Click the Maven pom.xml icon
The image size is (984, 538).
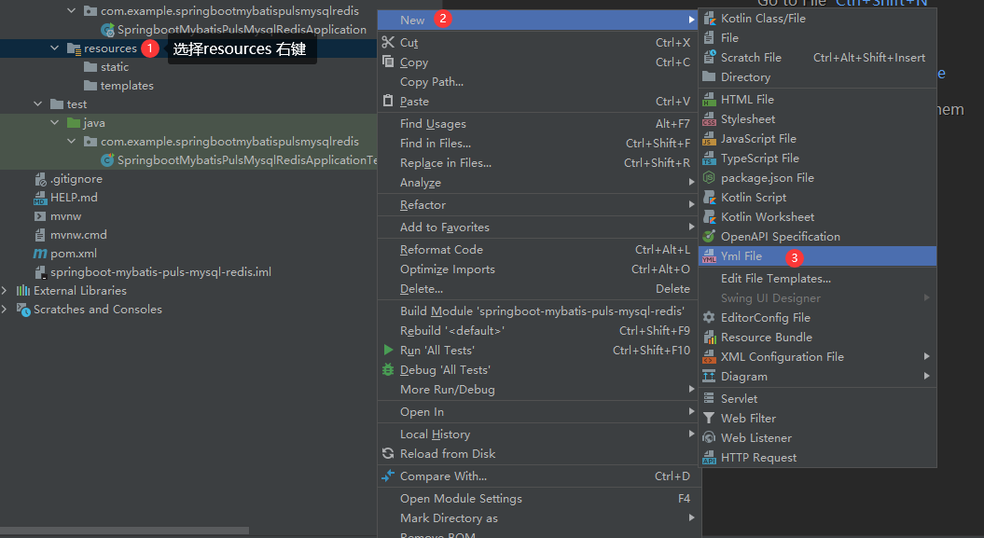coord(39,254)
